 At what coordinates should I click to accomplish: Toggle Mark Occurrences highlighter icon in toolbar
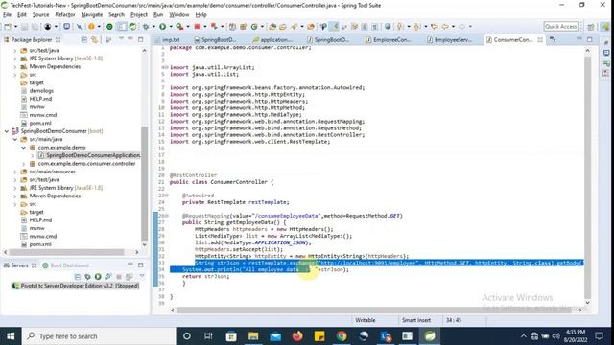pos(335,27)
